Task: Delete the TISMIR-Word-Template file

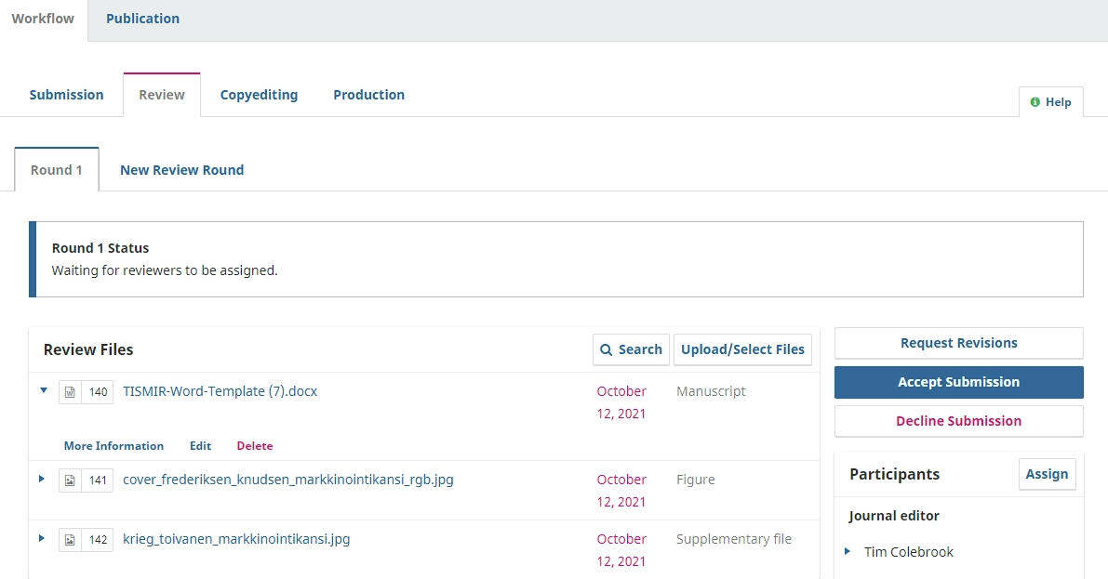Action: click(254, 446)
